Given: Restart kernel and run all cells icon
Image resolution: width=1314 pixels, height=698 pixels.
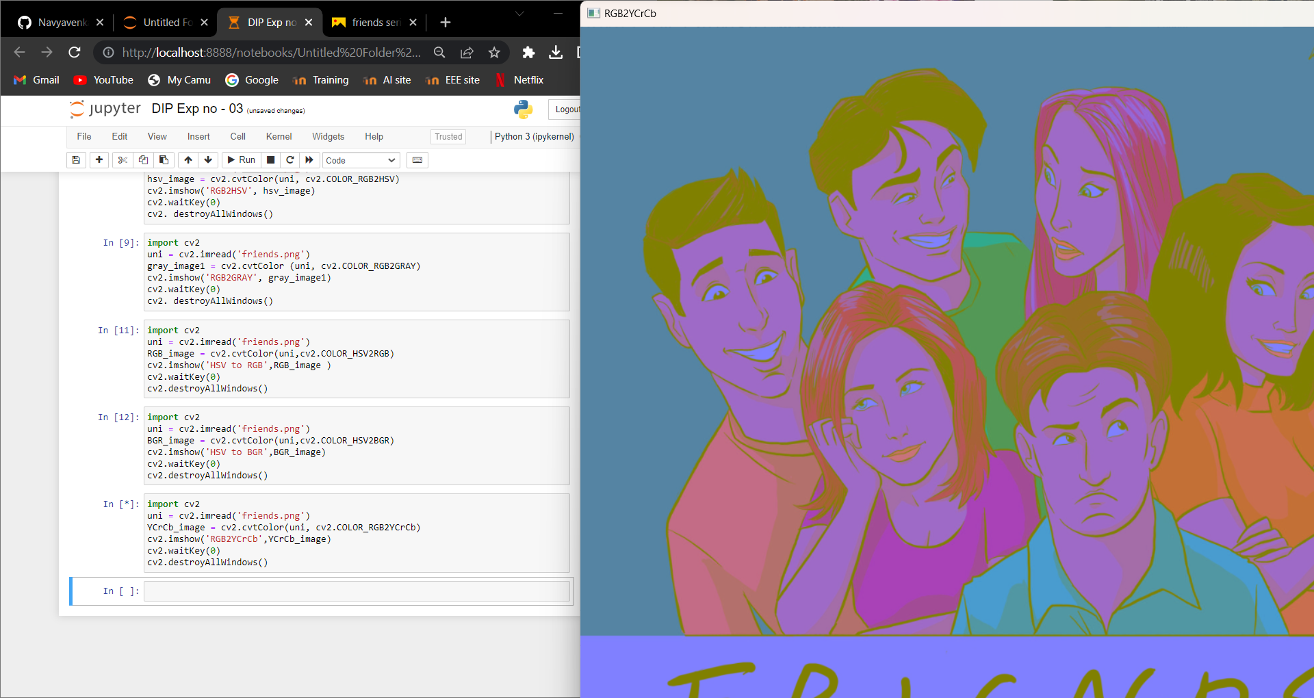Looking at the screenshot, I should 309,160.
